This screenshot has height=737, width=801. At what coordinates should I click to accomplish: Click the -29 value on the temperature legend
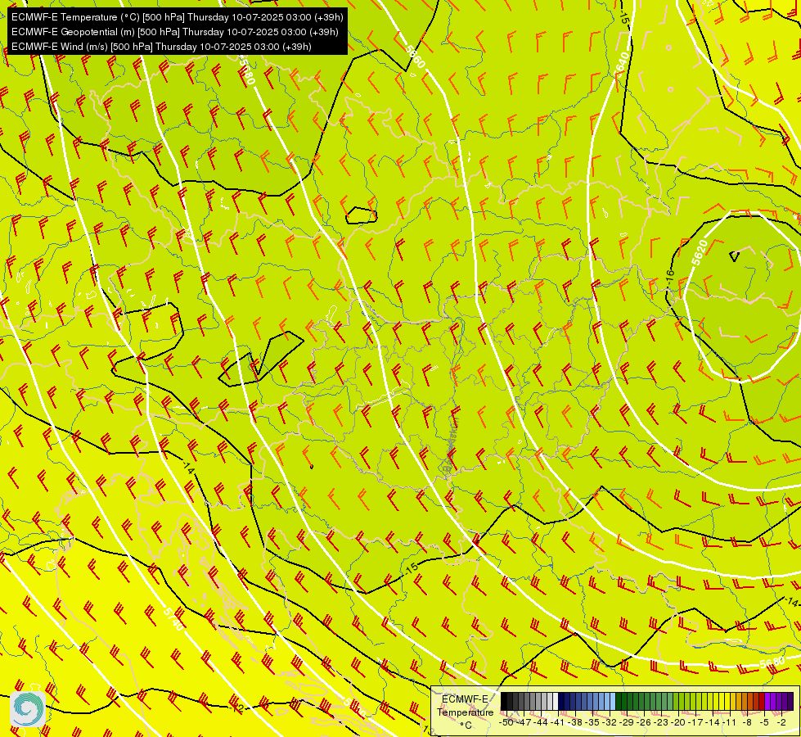click(x=627, y=722)
